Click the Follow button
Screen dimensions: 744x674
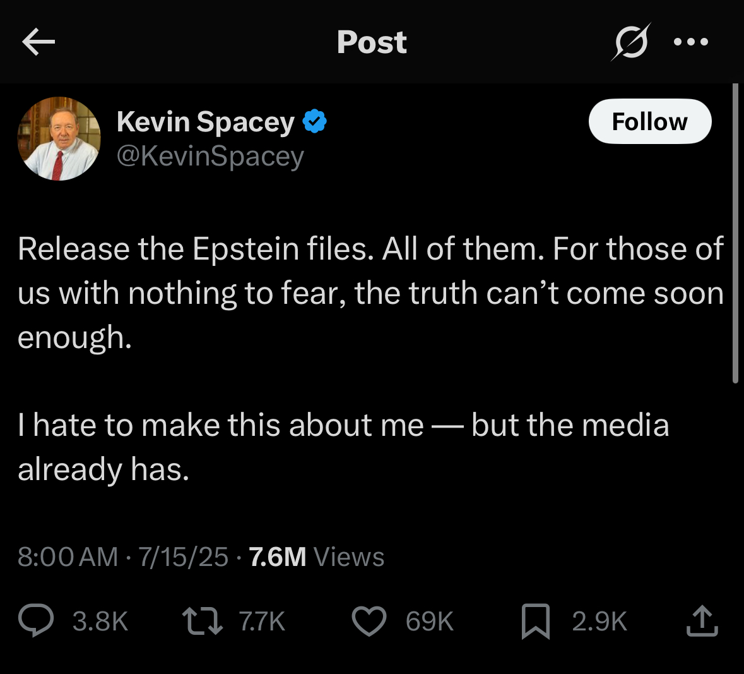649,121
